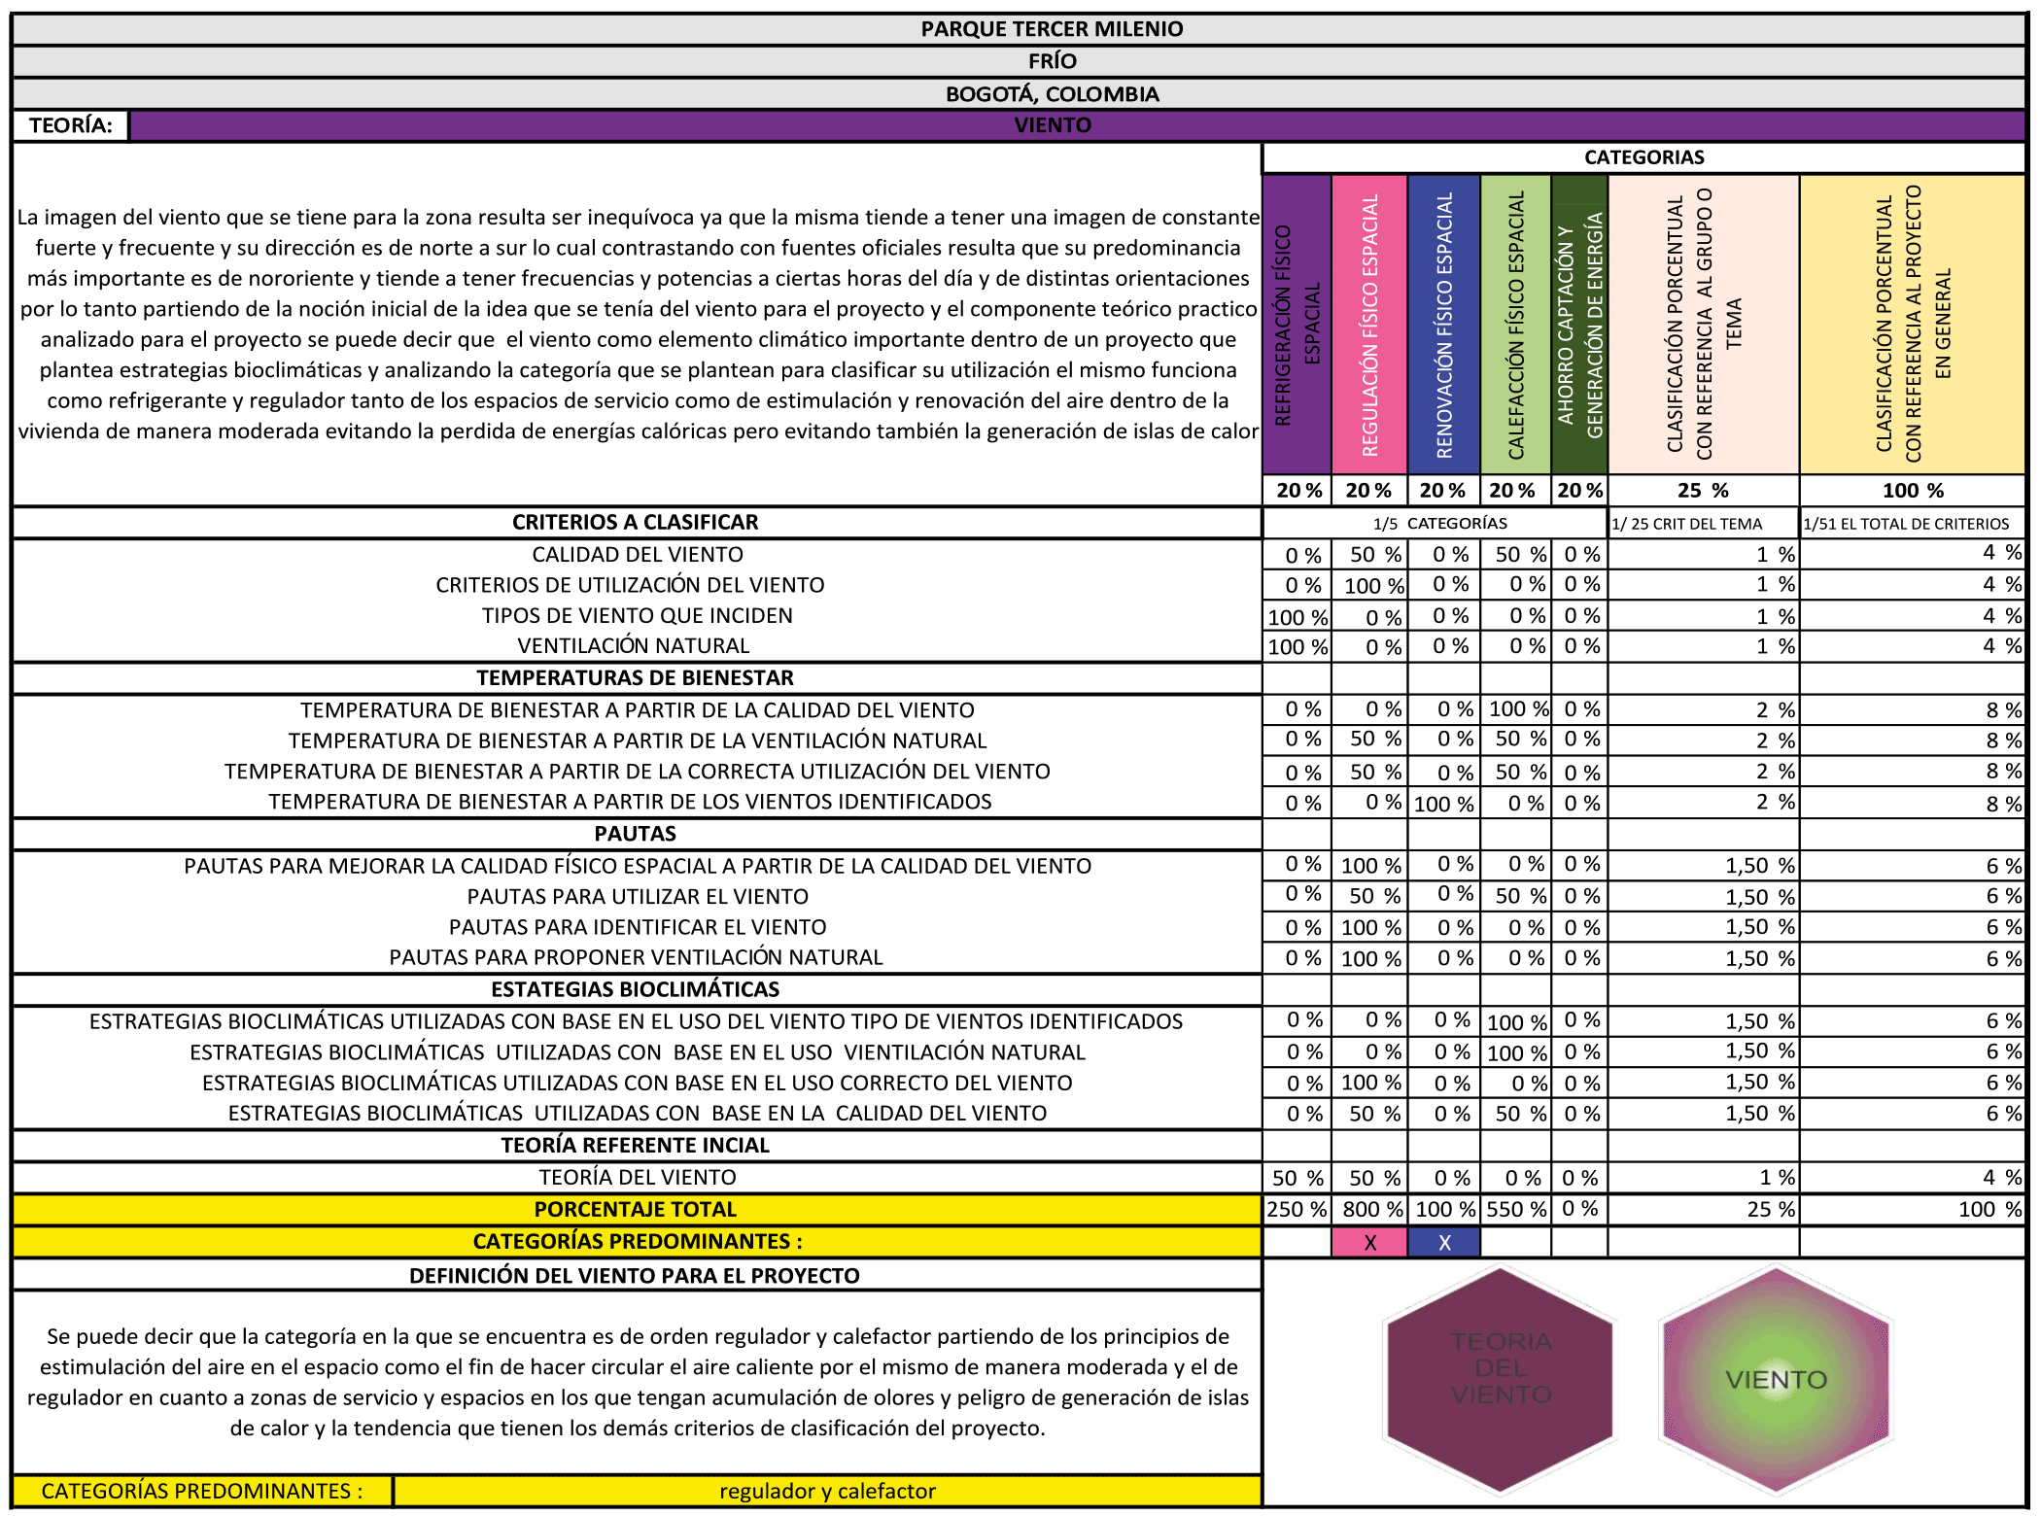Click the PAUTAS section header

tap(637, 834)
